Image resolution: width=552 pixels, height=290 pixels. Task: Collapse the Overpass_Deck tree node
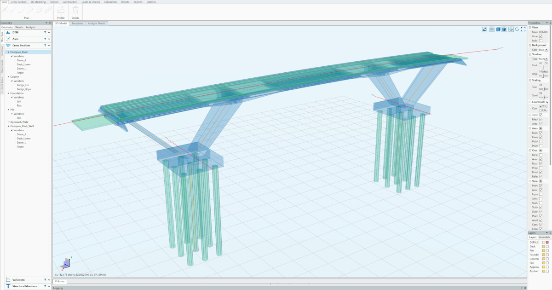(9, 52)
